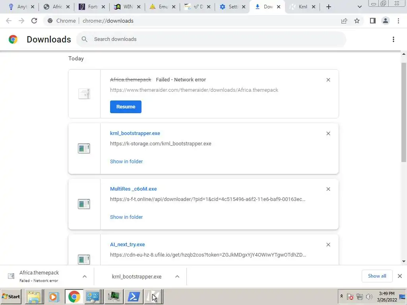Open the Chrome profile avatar
The width and height of the screenshot is (407, 305).
pyautogui.click(x=386, y=21)
